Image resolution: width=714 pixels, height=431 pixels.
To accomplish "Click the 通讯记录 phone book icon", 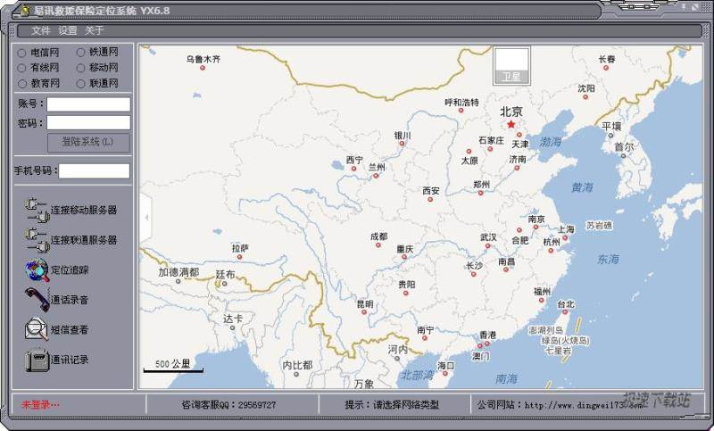I will click(x=37, y=360).
